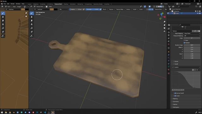The height and width of the screenshot is (114, 202).
Task: Select the Fill tool in image editor toolbar
Action: (x=3, y=28)
